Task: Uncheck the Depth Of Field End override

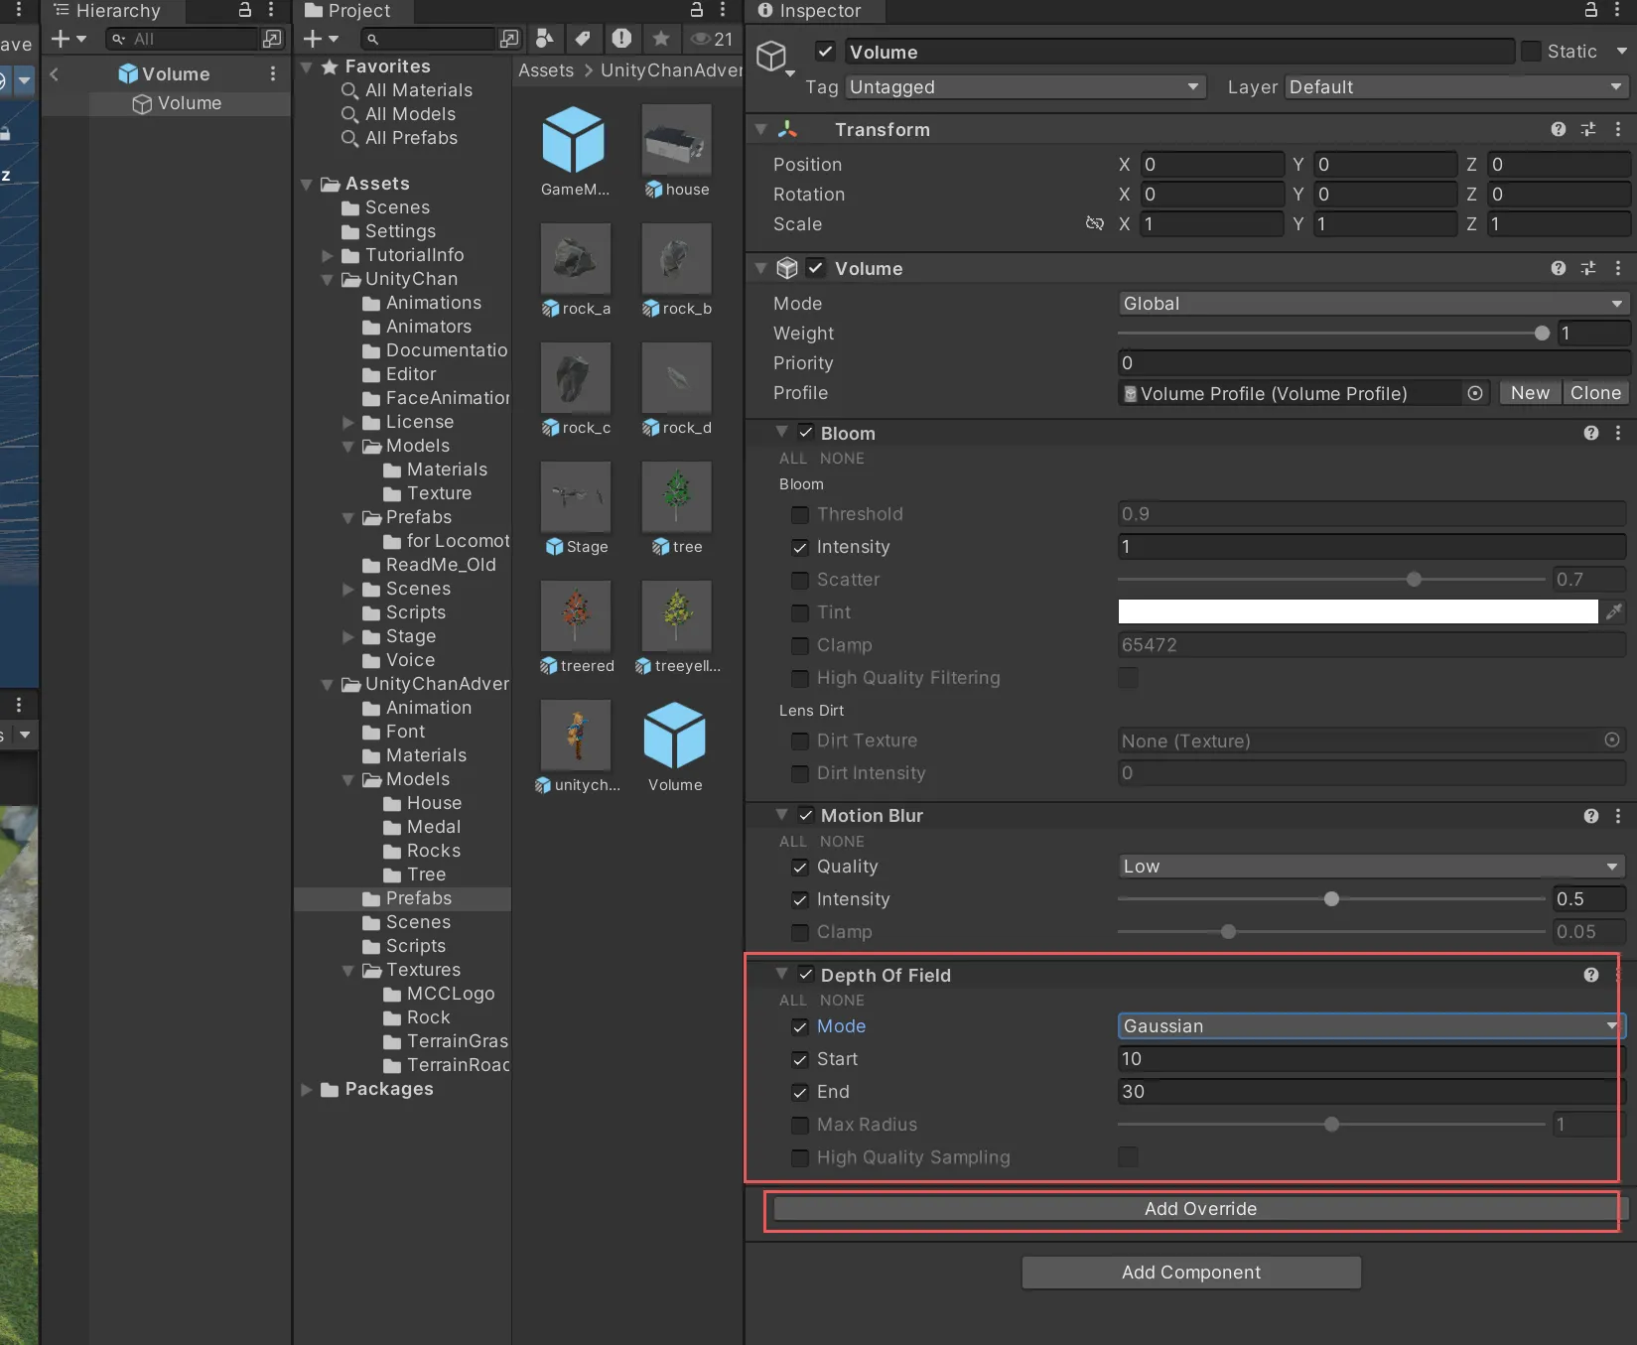Action: click(799, 1092)
